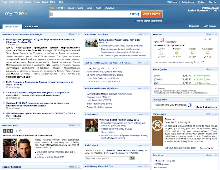This screenshot has width=220, height=170.
Task: Minimize the MSN Entertainment Highlights module
Action: click(x=145, y=88)
